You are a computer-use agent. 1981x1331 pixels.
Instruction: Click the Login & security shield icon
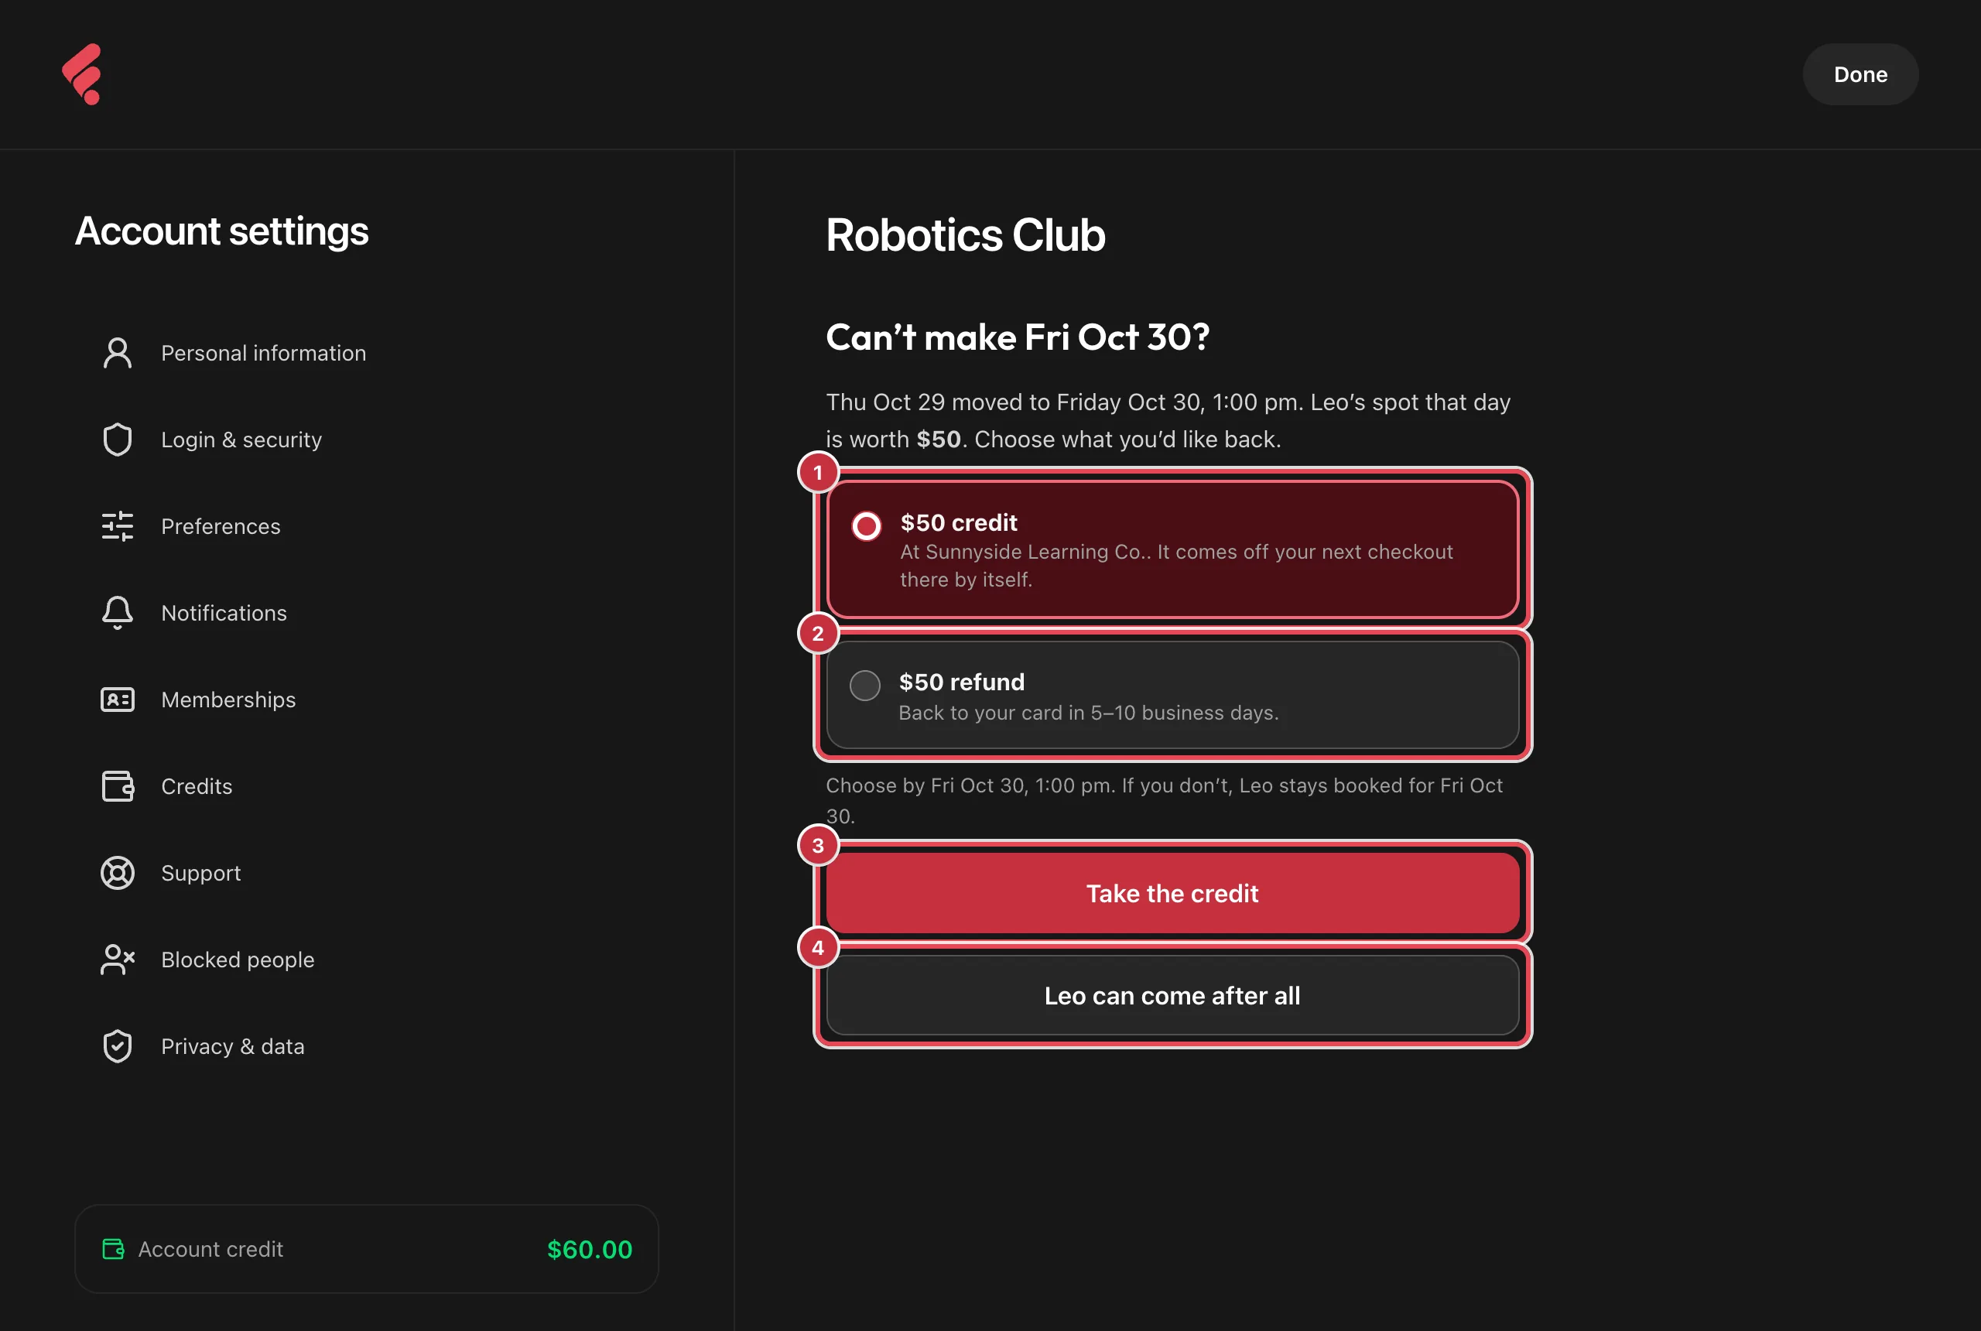coord(118,440)
